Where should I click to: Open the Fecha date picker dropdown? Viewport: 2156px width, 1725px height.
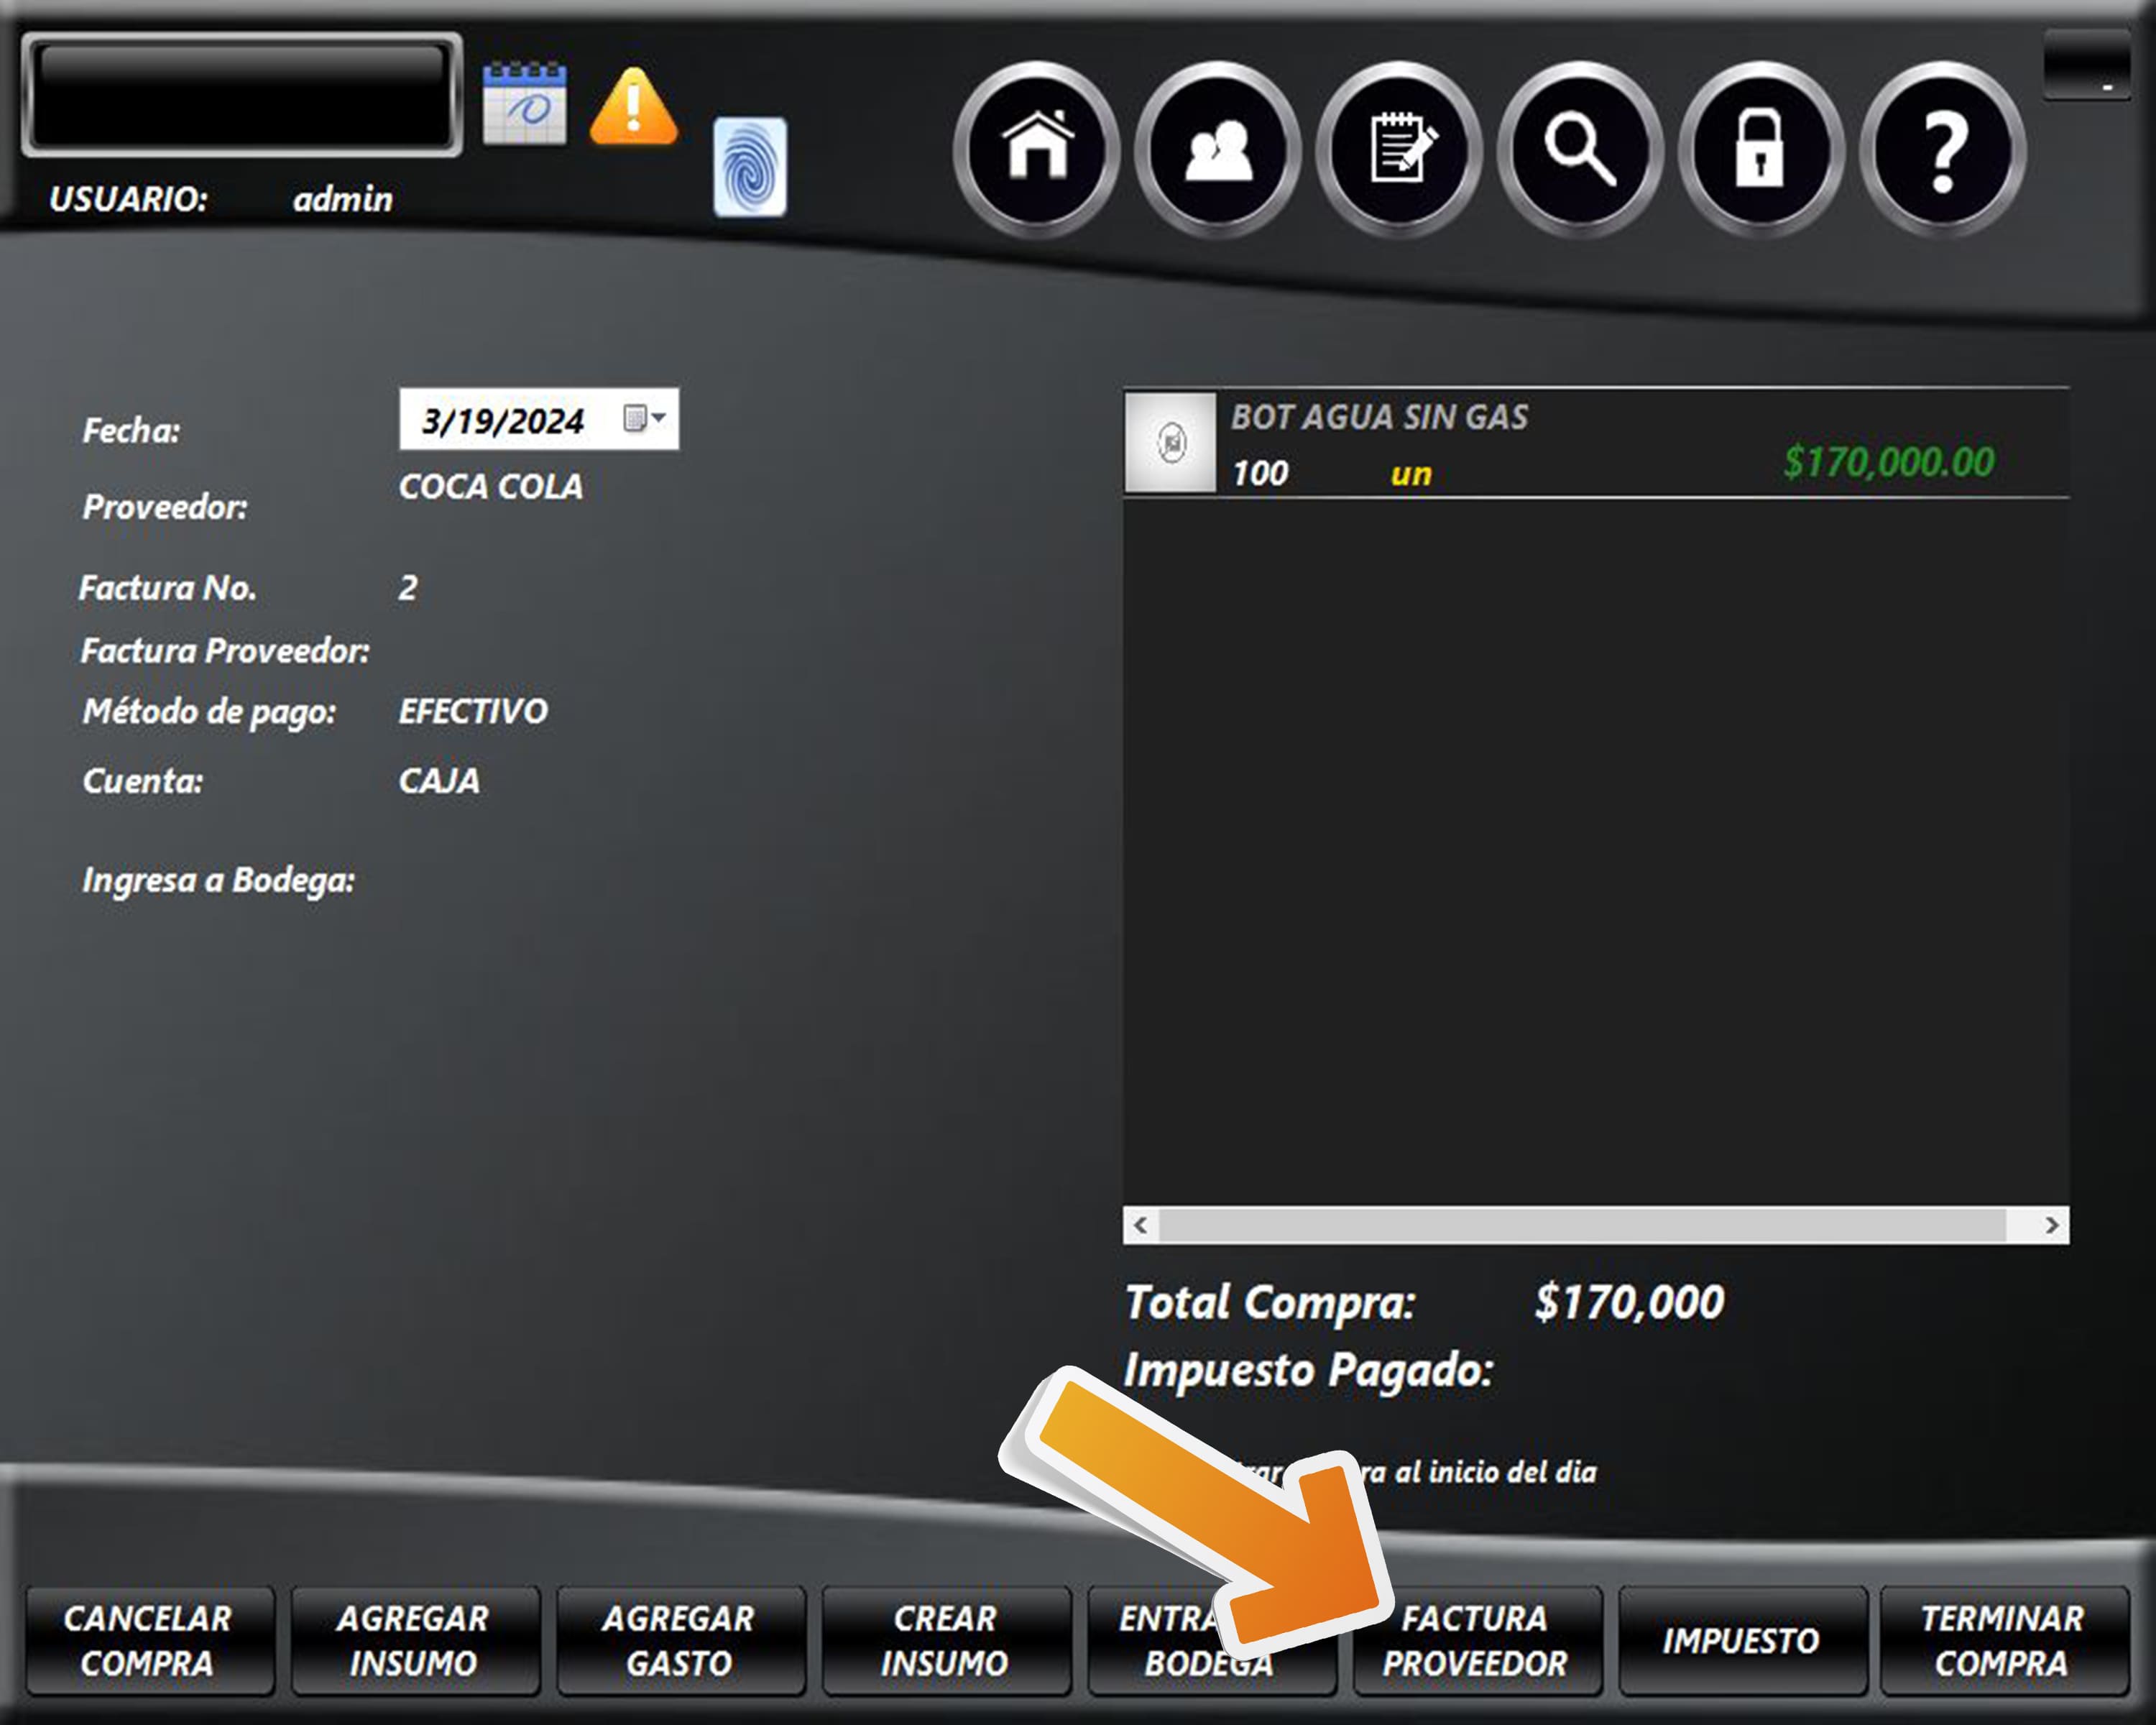pos(644,418)
